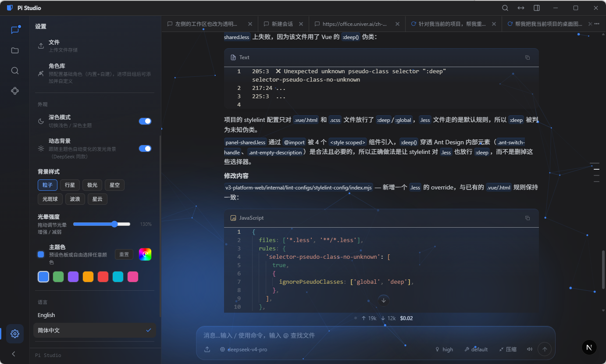Click the 130% glow value
The width and height of the screenshot is (606, 364).
pos(146,224)
